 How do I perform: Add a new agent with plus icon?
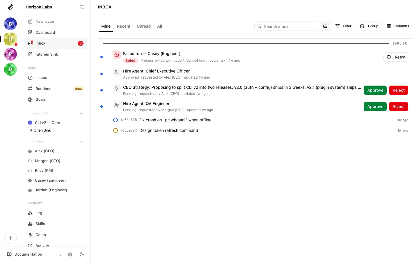tap(81, 142)
